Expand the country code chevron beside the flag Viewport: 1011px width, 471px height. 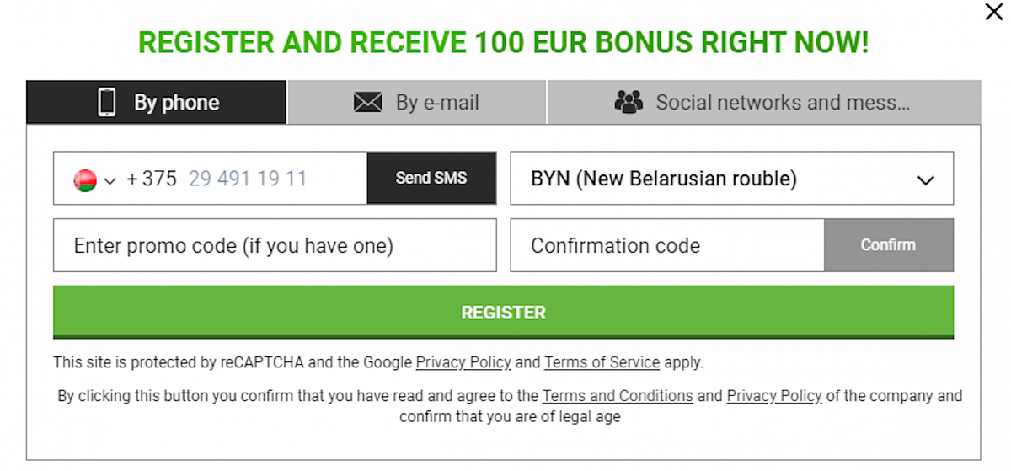[110, 180]
